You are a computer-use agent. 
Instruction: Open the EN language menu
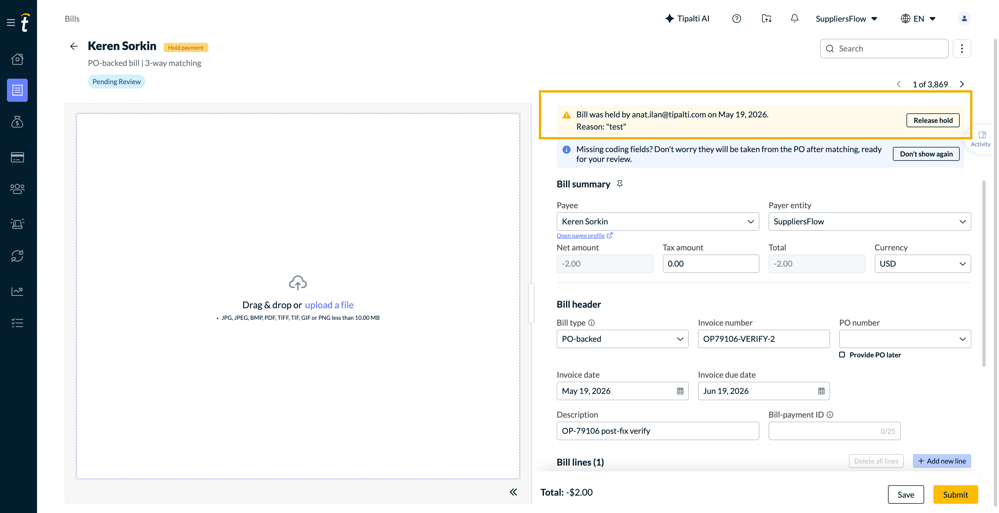[x=918, y=19]
